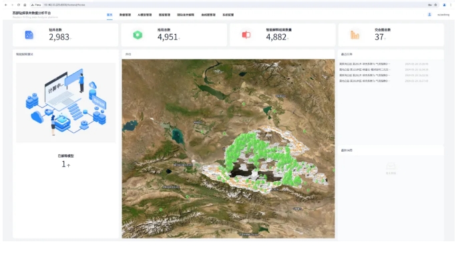Click the blue drilling wells total icon
Viewport: 456px width, 260px height.
[29, 35]
